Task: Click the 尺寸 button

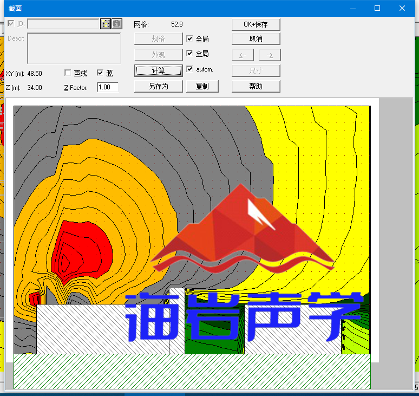Action: pyautogui.click(x=256, y=70)
